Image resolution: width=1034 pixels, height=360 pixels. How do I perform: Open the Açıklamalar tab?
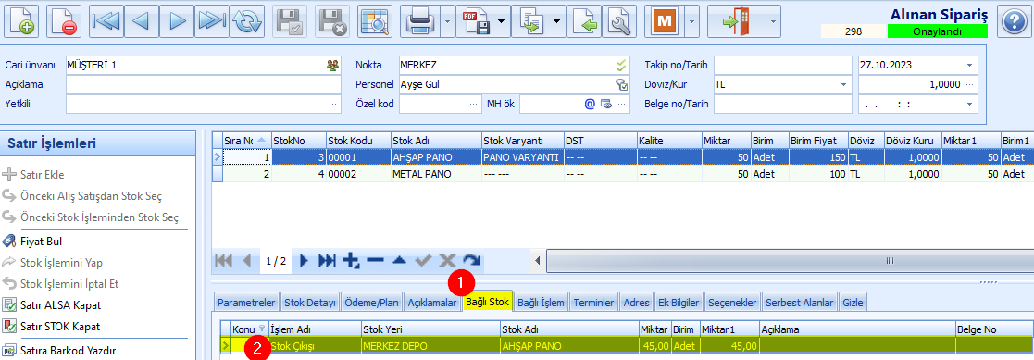pyautogui.click(x=432, y=303)
